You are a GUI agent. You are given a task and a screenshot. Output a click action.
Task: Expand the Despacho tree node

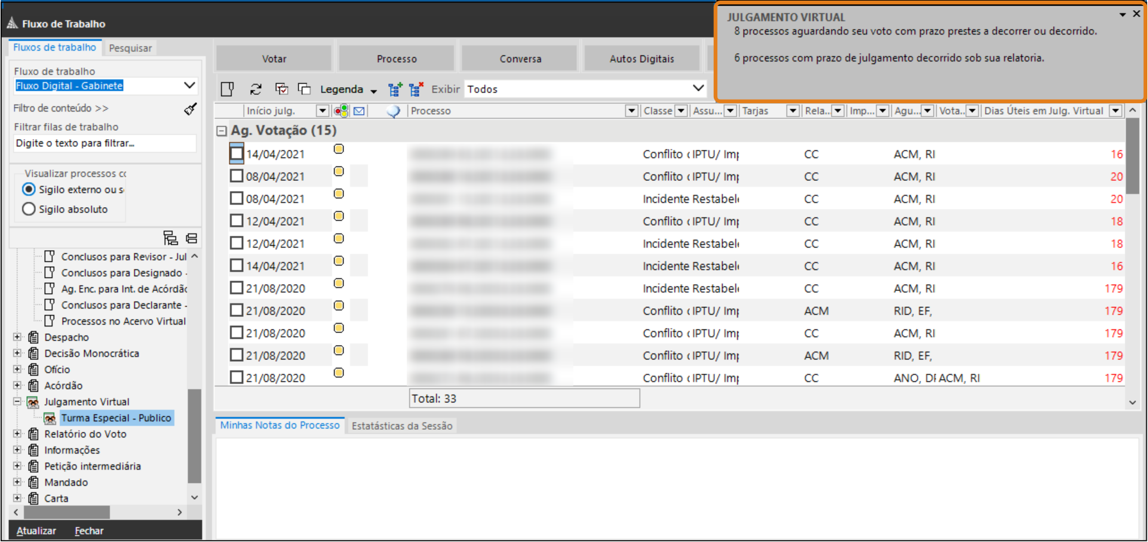[x=17, y=337]
